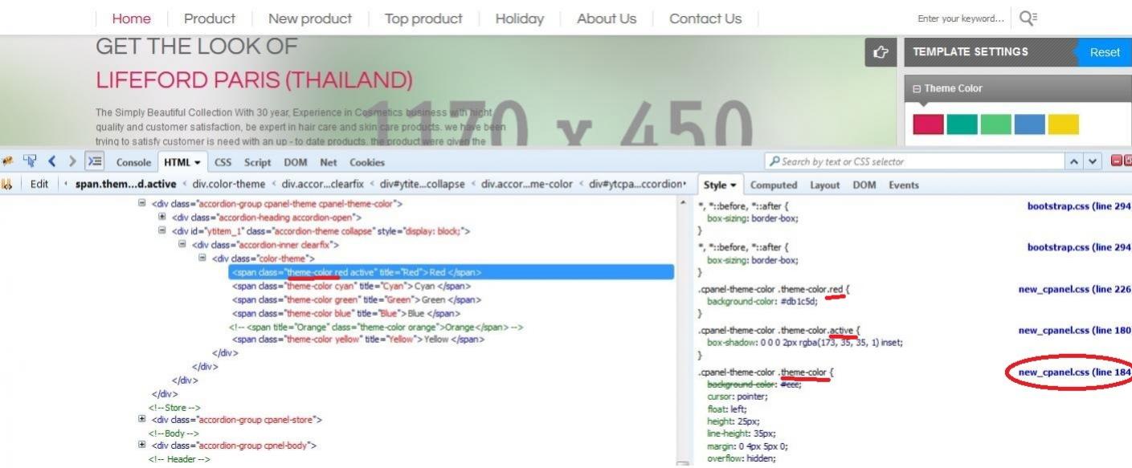Jump to previous search match arrow
This screenshot has height=468, width=1132.
(x=1074, y=162)
